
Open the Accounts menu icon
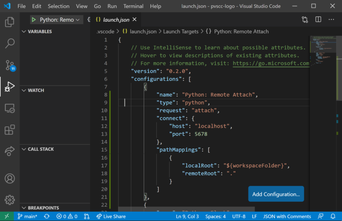coord(9,178)
